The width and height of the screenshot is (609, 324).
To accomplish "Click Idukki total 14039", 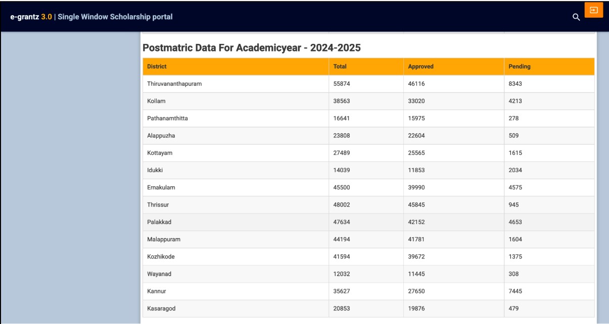I will (342, 170).
